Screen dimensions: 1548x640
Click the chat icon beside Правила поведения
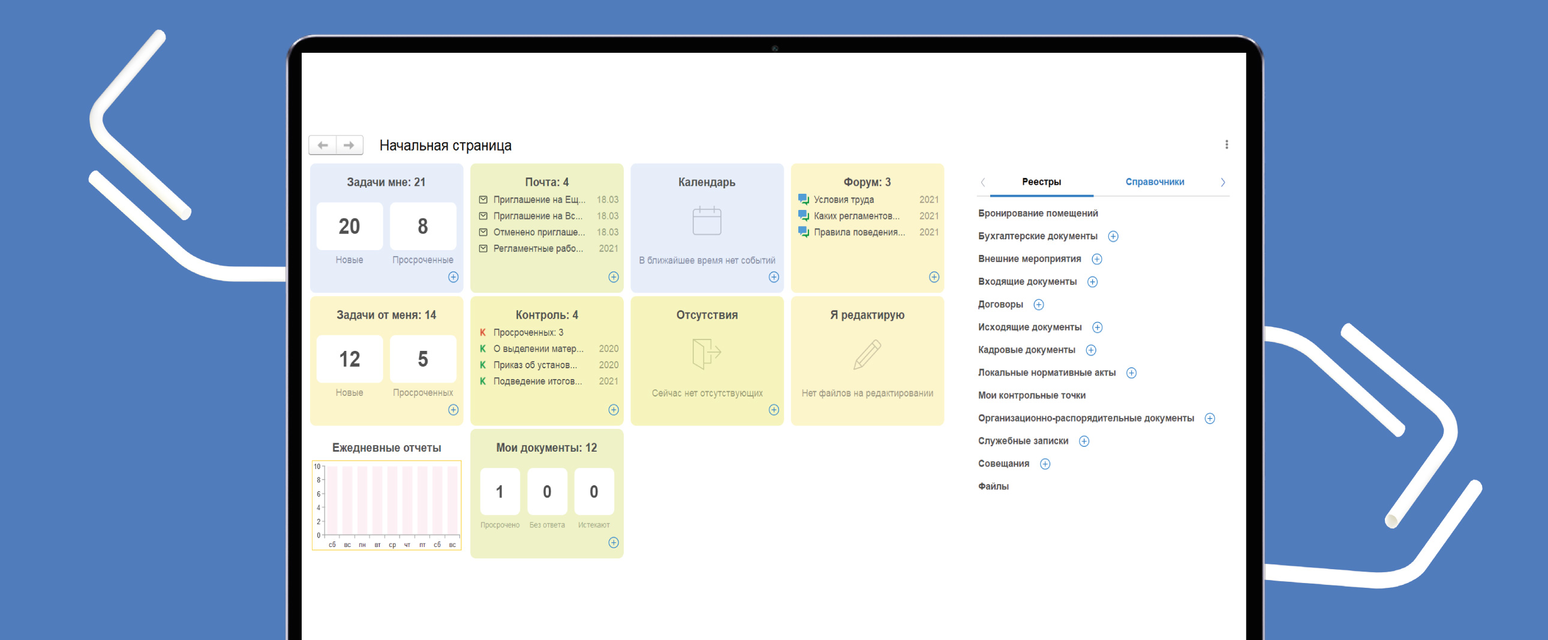[x=804, y=233]
